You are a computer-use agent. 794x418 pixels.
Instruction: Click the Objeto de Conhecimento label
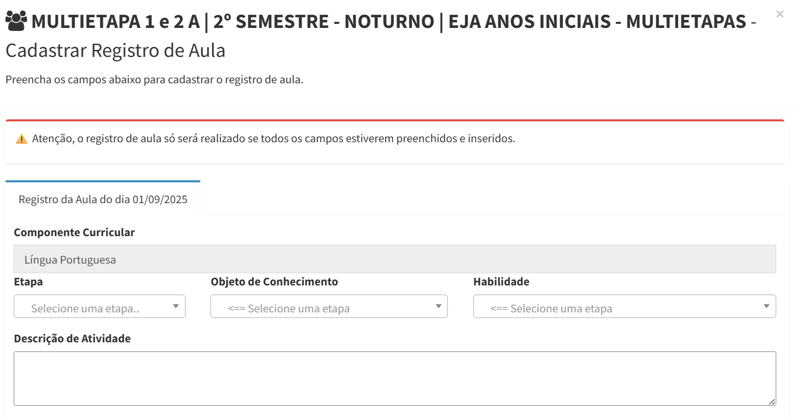[274, 282]
